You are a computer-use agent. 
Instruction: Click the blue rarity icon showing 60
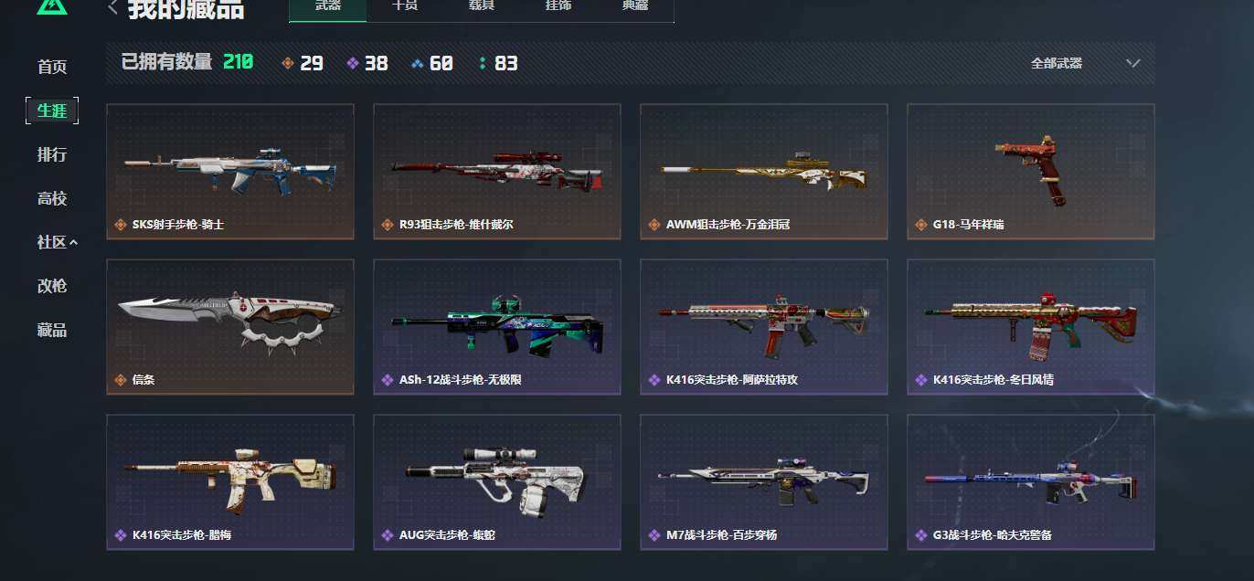point(418,63)
